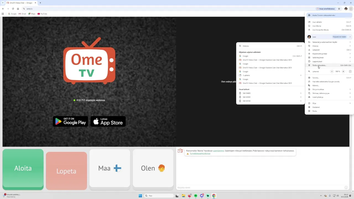Expand the Etsi ja muokkaa submenu

329,89
